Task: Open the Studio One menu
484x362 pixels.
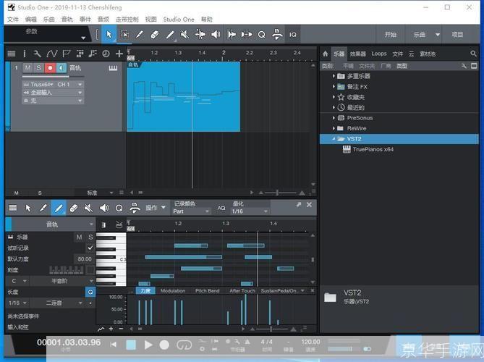Action: (179, 20)
